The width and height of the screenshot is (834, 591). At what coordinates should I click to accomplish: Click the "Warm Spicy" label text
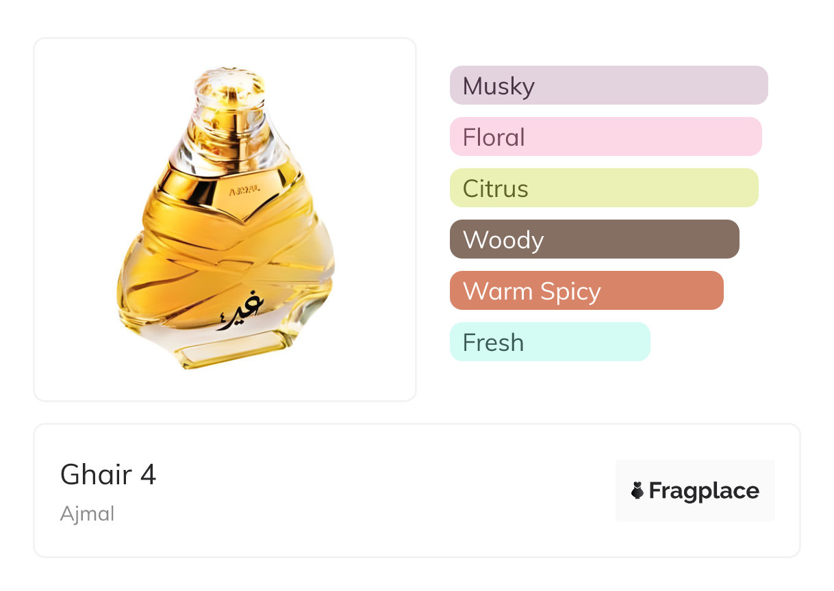(x=532, y=291)
